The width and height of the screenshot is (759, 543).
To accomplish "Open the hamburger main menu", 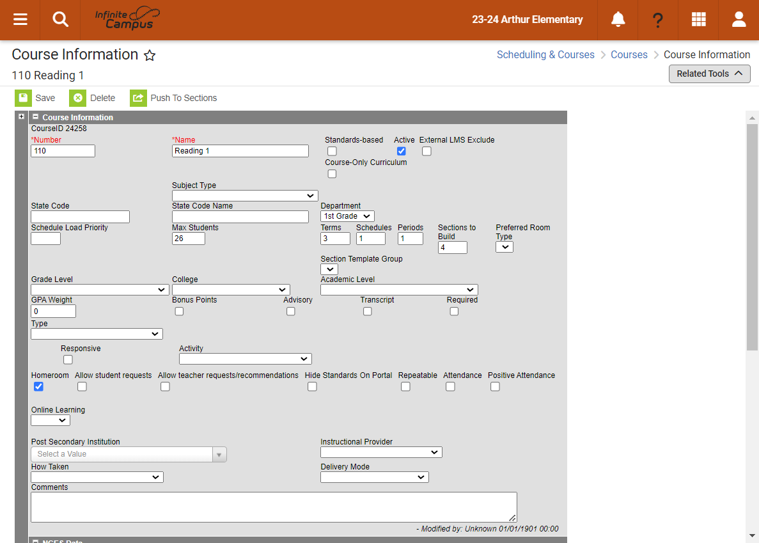I will click(x=20, y=19).
